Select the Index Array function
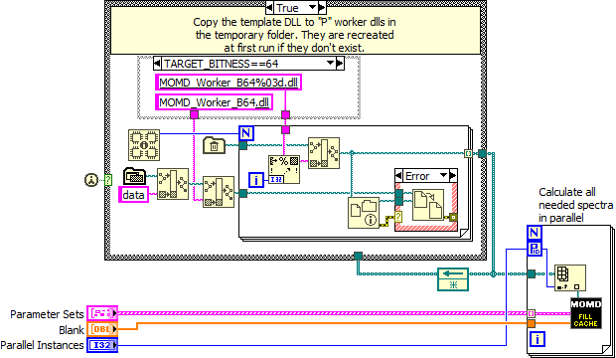 (x=570, y=277)
